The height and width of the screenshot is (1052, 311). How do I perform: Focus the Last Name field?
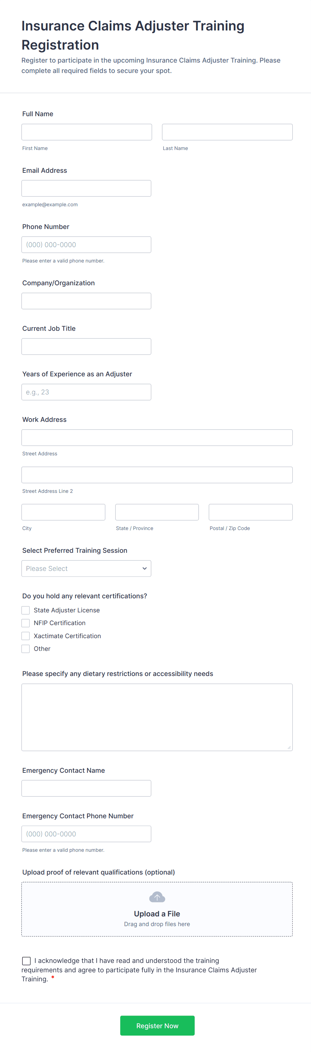227,132
